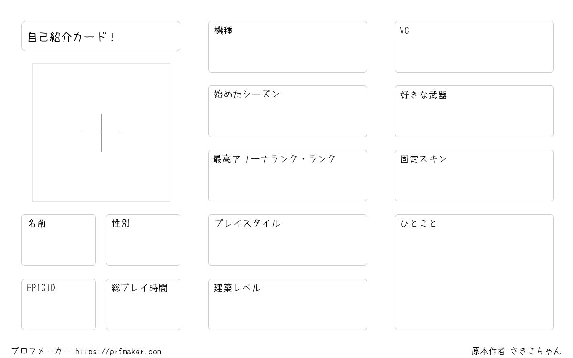
Task: Click the プレイスタイル field box
Action: click(x=287, y=240)
